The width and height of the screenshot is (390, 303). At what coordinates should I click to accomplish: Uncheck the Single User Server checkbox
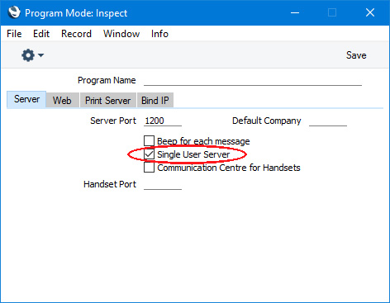pos(149,154)
